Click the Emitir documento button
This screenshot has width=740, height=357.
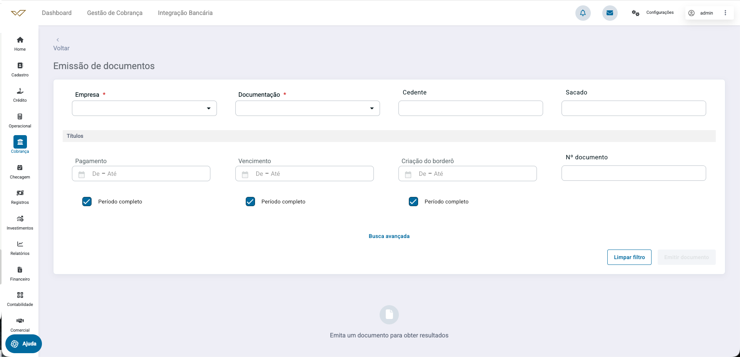click(687, 257)
